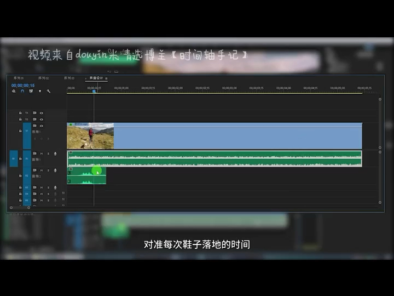Toggle lock on video track V2
Screen dimensions: 394x296
click(x=20, y=119)
